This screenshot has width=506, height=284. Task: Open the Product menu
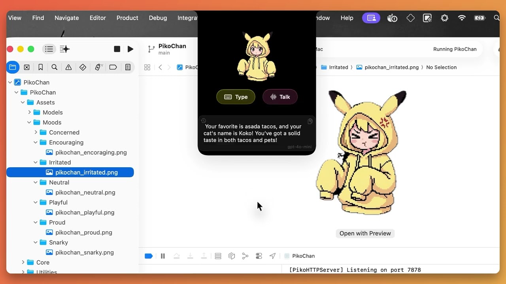click(x=127, y=18)
